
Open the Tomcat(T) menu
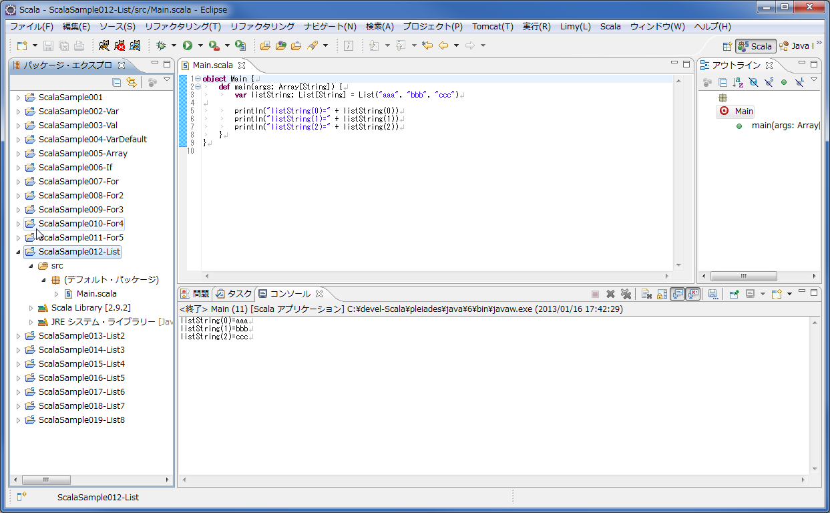[x=492, y=26]
